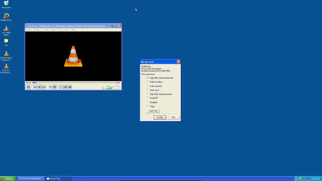Click the VLC title bar cone icon

coord(27,26)
